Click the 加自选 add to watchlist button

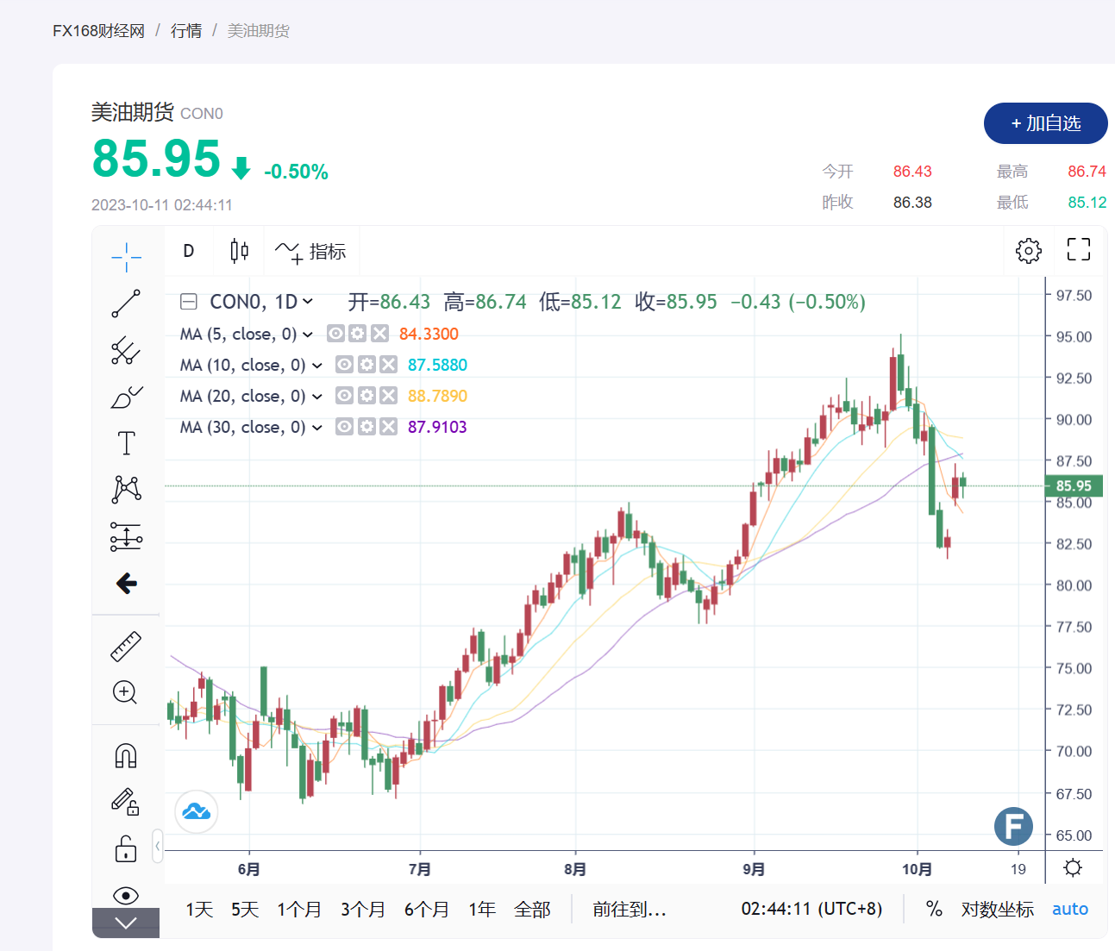1045,123
